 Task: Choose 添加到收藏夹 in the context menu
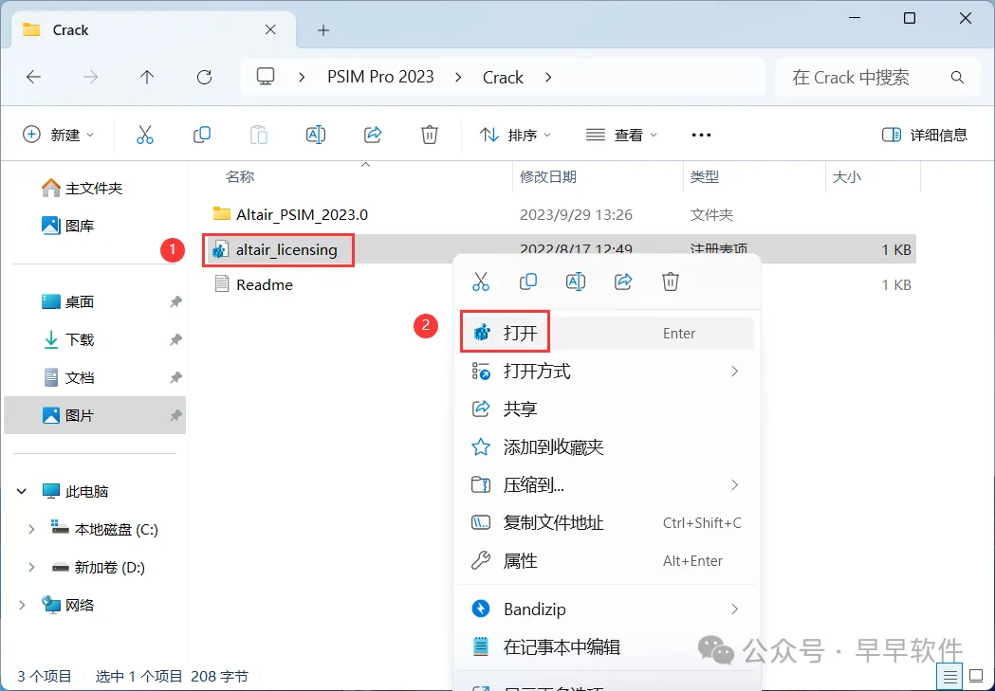(606, 447)
